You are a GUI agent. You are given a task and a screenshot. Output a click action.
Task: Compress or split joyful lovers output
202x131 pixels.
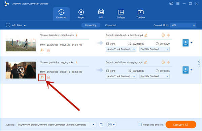pos(168,62)
